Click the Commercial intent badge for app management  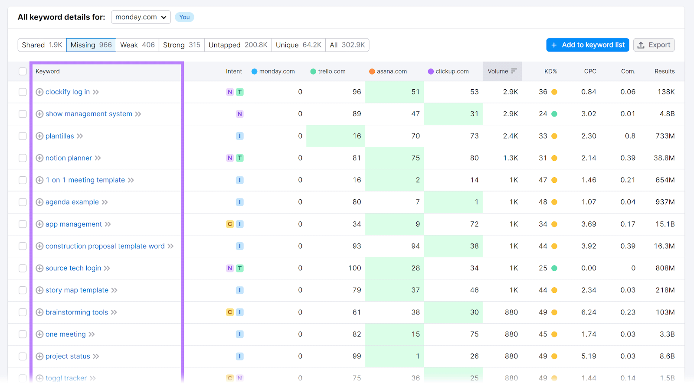click(230, 224)
